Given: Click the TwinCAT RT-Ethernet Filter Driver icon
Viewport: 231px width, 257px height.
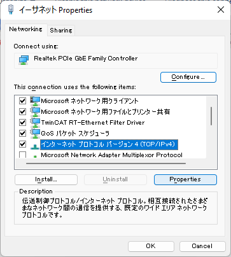Looking at the screenshot, I should [35, 123].
